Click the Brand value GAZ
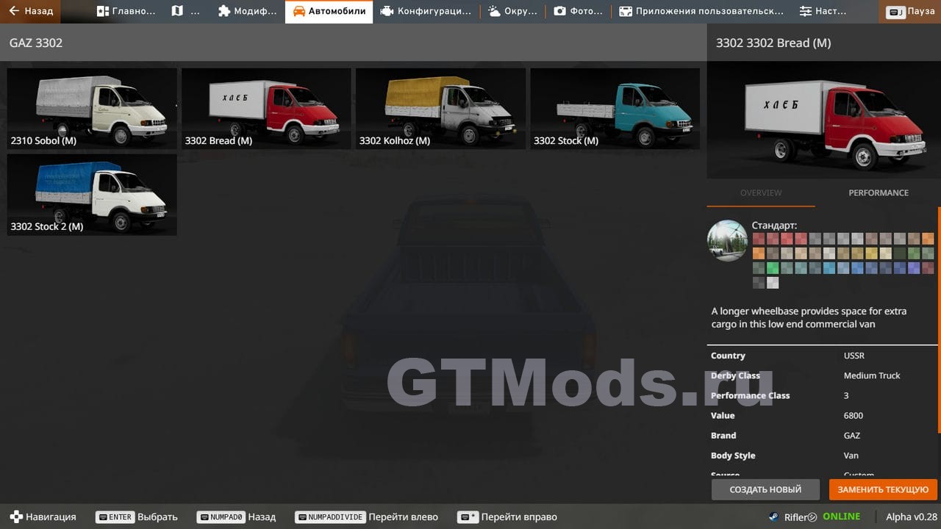 coord(851,436)
